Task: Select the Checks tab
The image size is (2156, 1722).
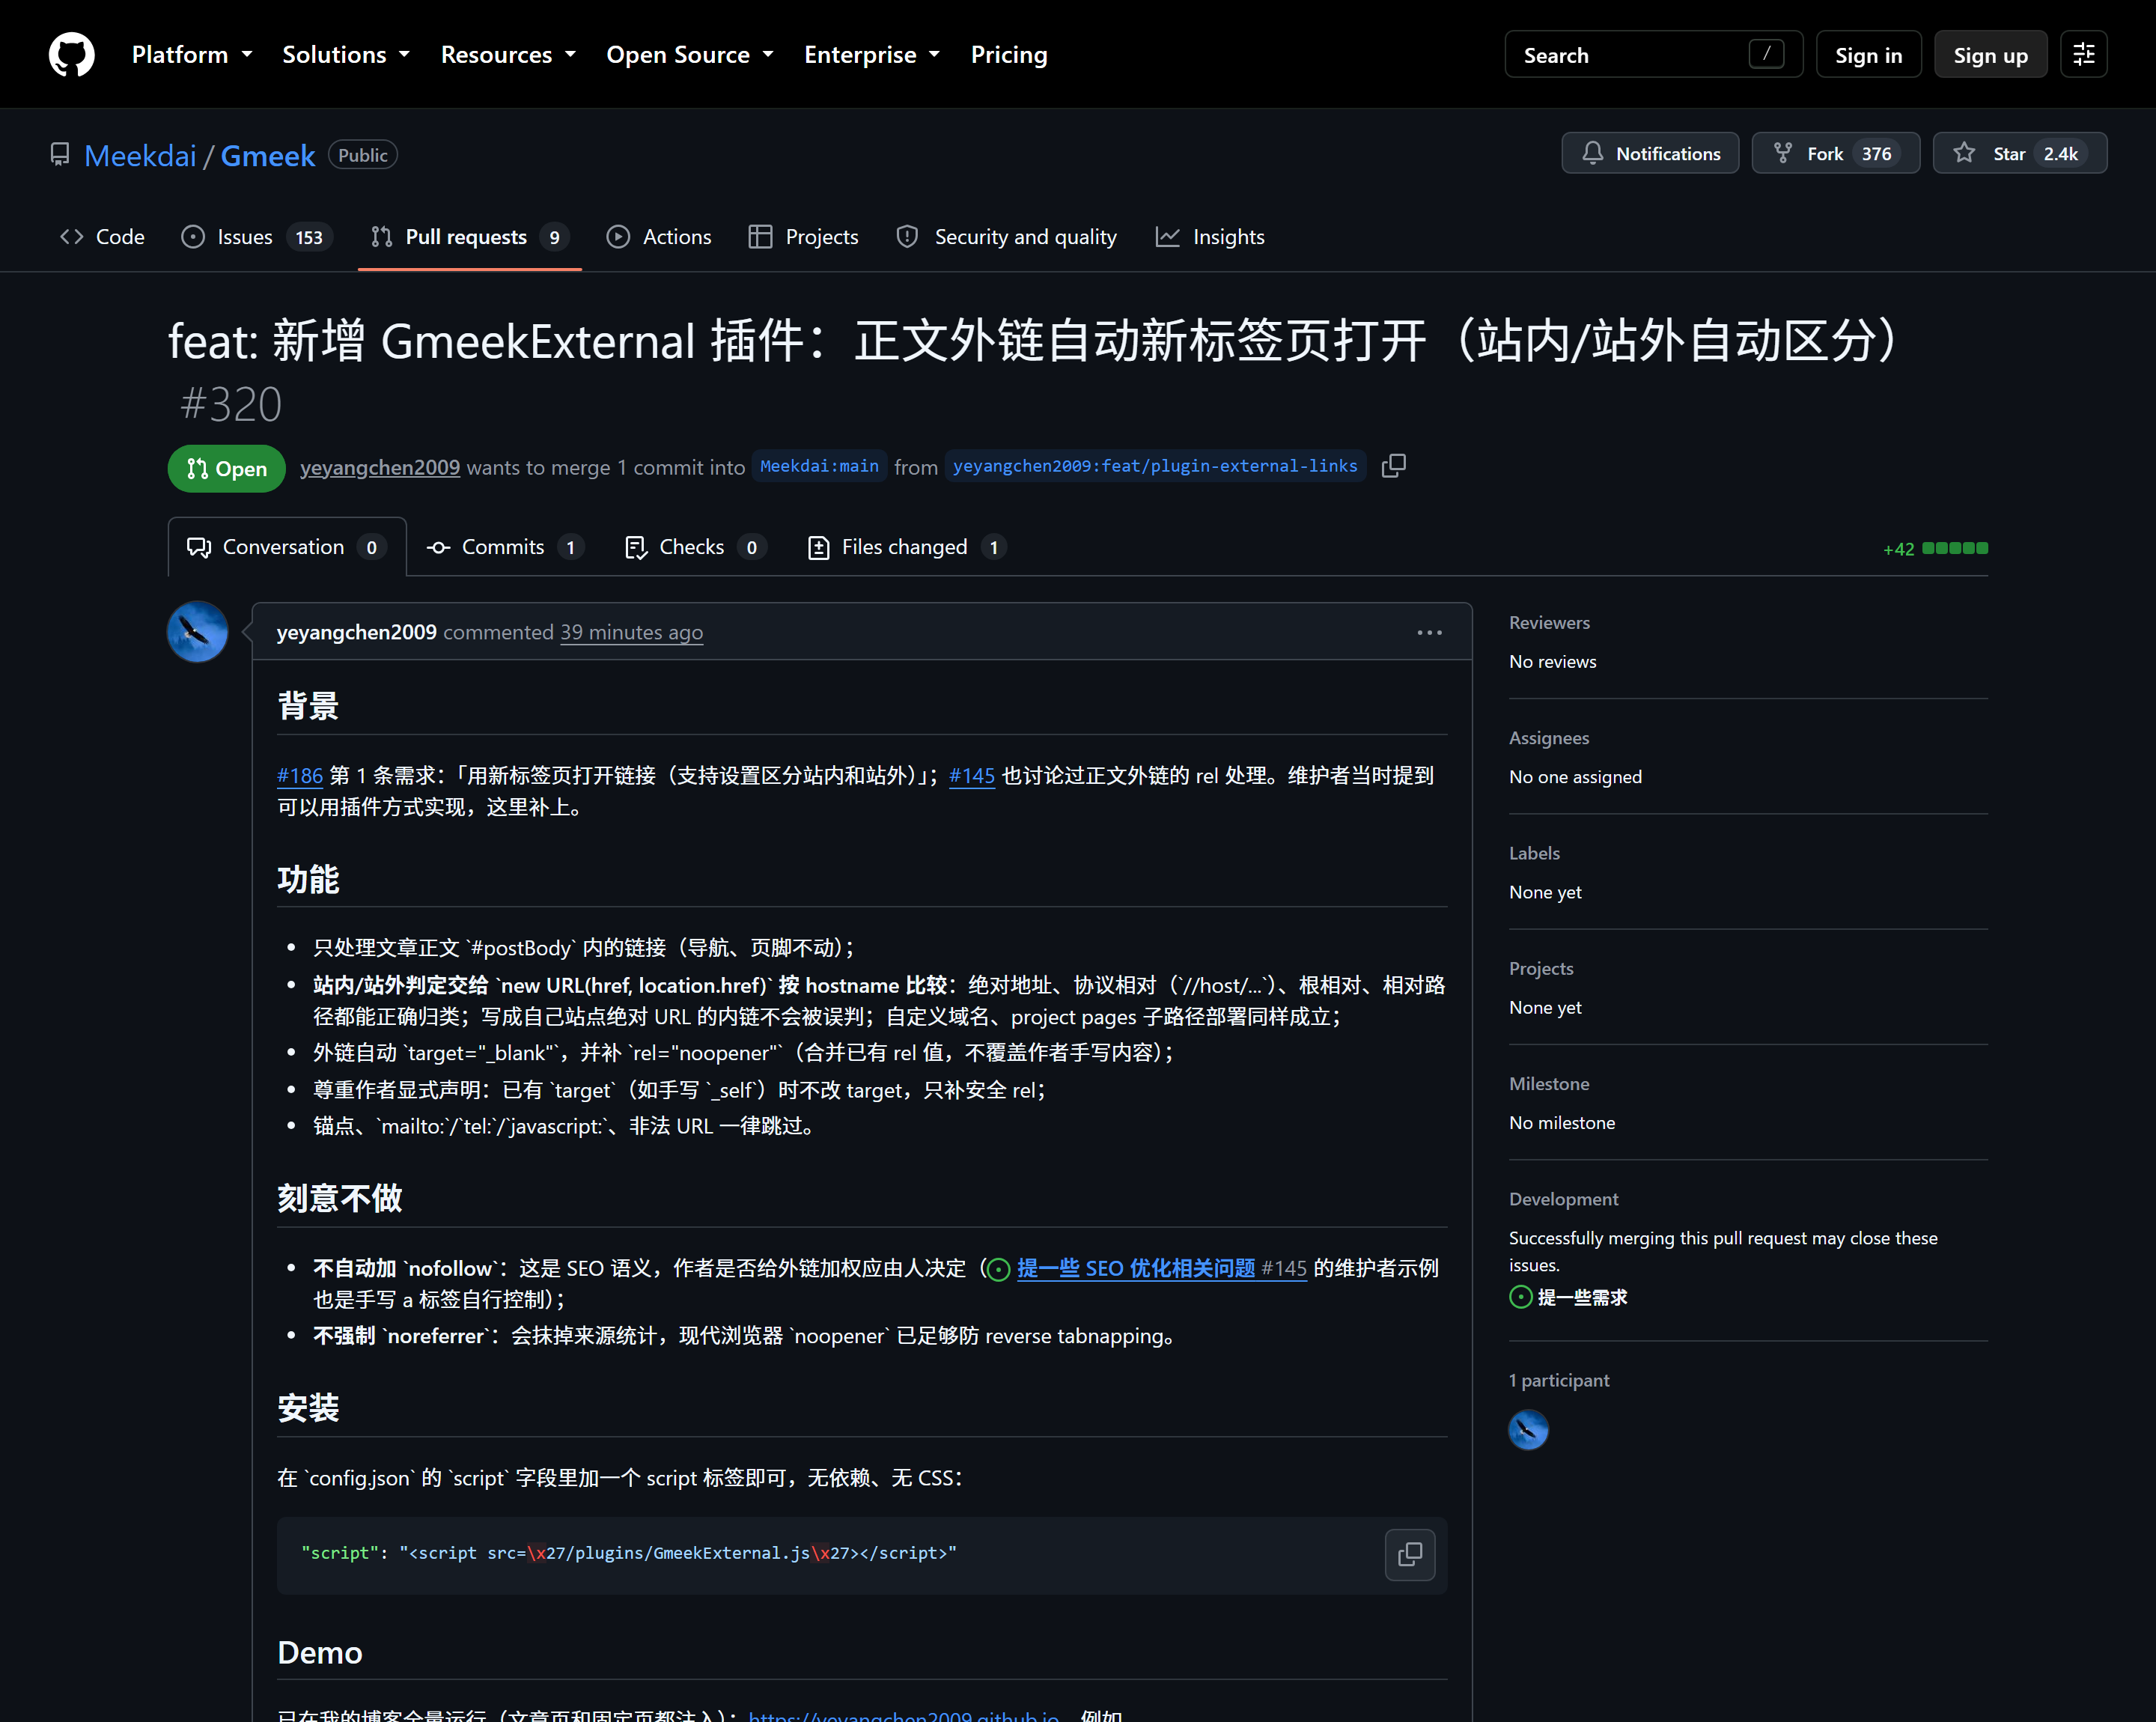Action: [x=695, y=547]
